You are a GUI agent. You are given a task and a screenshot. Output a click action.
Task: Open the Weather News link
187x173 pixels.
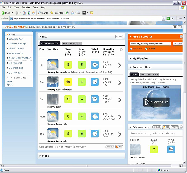(x=17, y=39)
